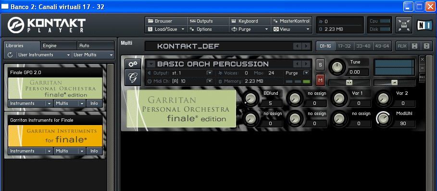Open the MasterKontrol panel
Screen dimensions: 437x191
click(x=291, y=21)
